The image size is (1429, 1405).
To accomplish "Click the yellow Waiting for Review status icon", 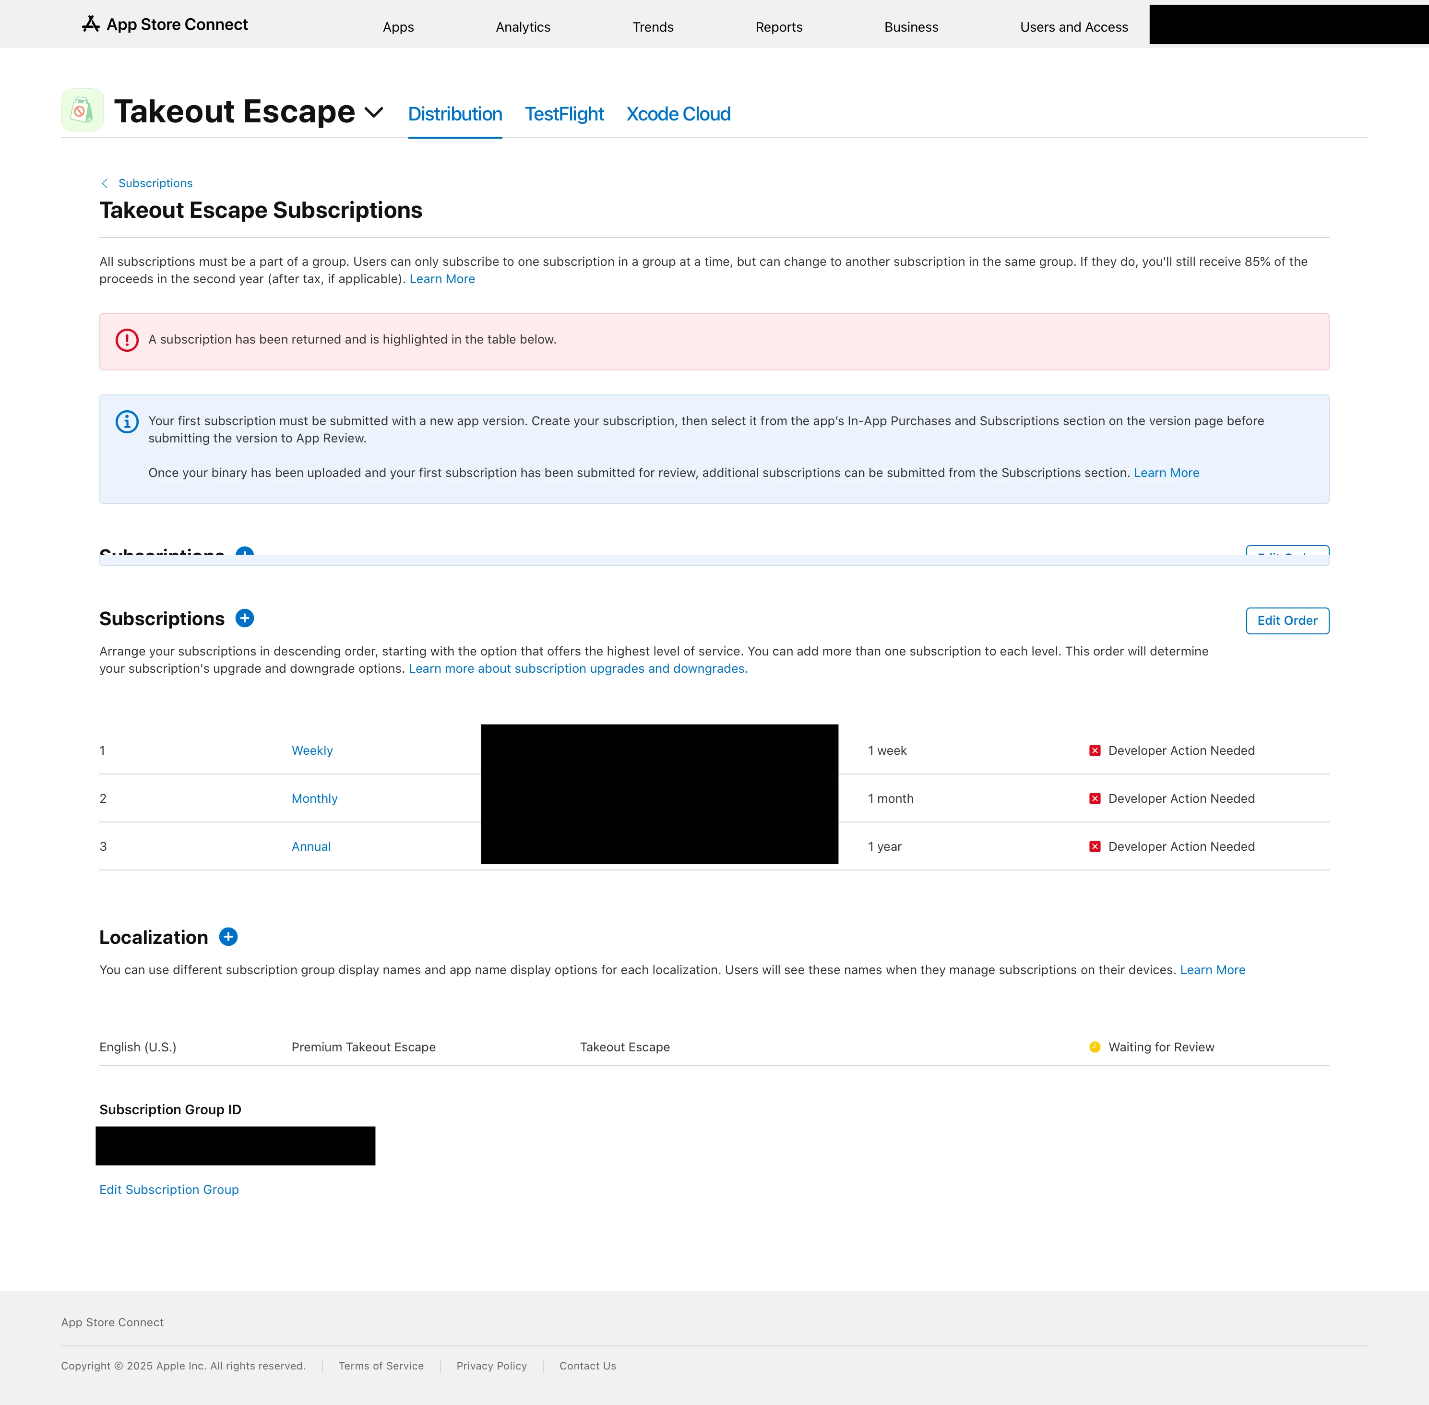I will [x=1095, y=1047].
